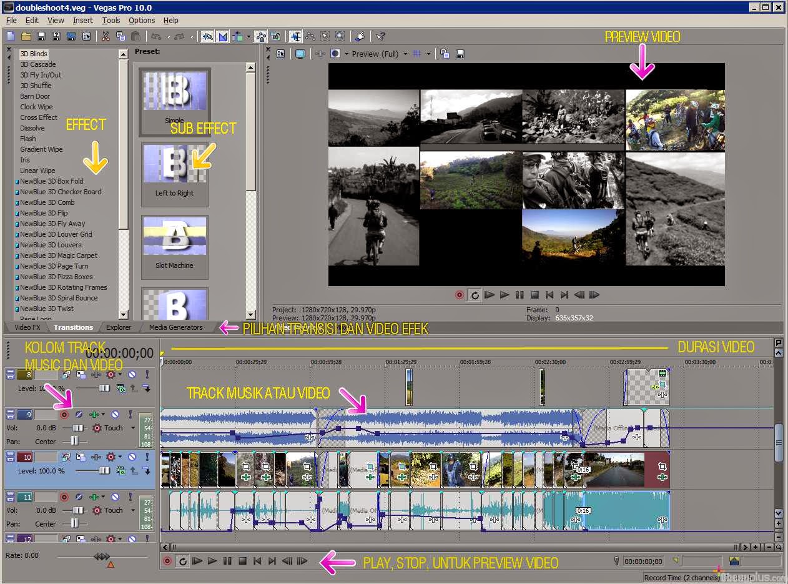Click the Open project folder icon
This screenshot has height=584, width=788.
click(26, 36)
